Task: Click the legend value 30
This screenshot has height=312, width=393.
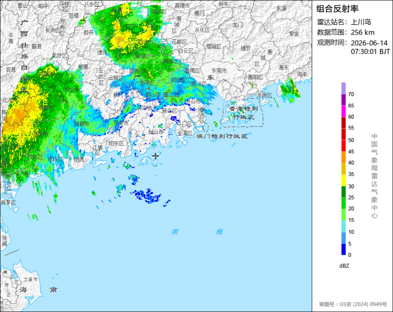Action: pyautogui.click(x=351, y=186)
